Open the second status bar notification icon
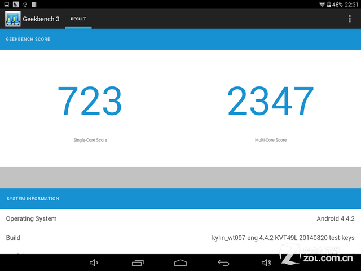Viewport: 361px width, 271px height. pyautogui.click(x=16, y=5)
